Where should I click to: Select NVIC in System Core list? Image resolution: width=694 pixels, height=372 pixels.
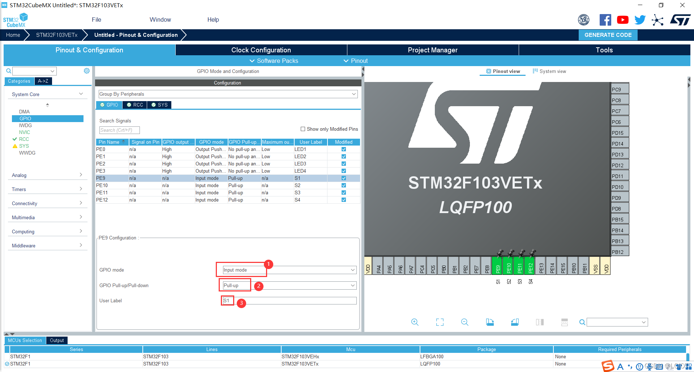click(x=25, y=132)
